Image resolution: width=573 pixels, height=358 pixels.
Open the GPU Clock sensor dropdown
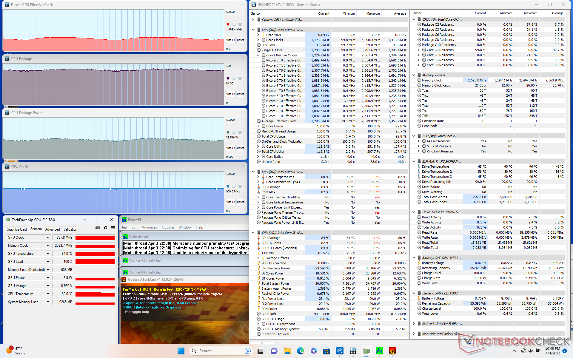pyautogui.click(x=48, y=237)
